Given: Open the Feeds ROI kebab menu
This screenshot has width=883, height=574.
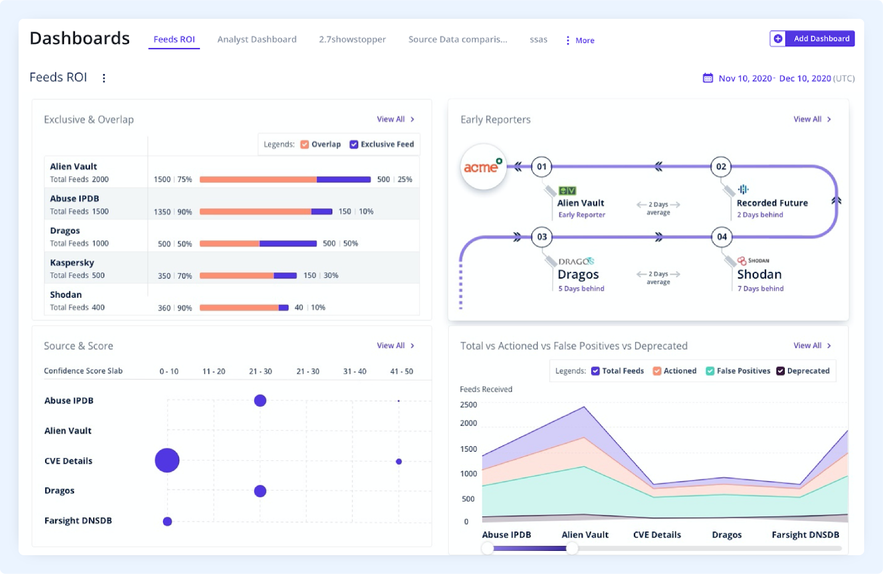Looking at the screenshot, I should pos(104,78).
